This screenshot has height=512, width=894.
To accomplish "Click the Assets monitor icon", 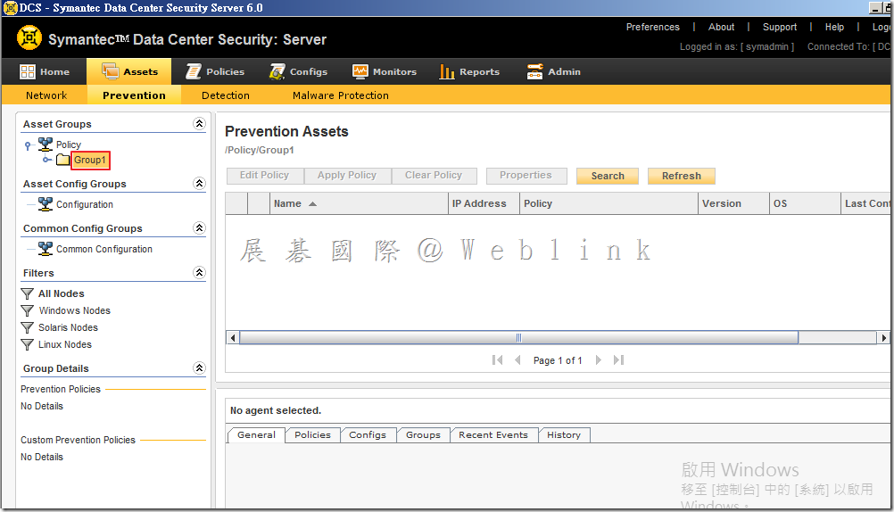I will [x=111, y=71].
